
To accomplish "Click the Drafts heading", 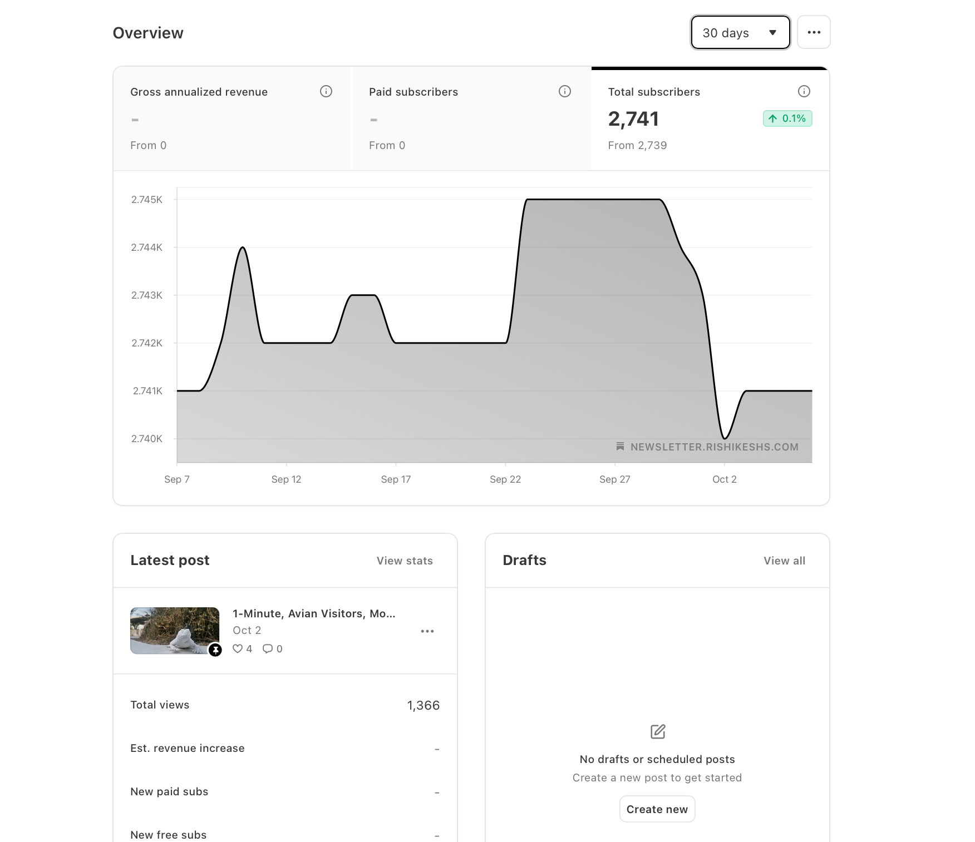I will click(524, 560).
